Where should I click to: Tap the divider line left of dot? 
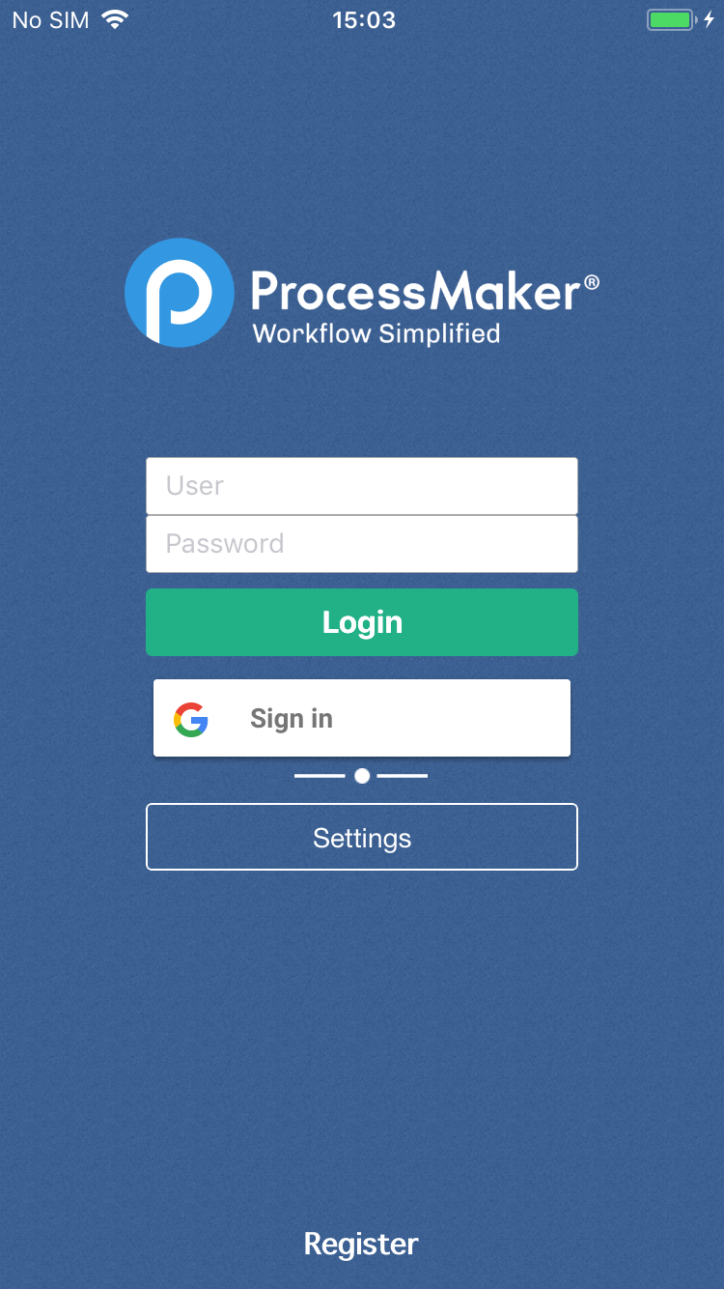pyautogui.click(x=320, y=776)
